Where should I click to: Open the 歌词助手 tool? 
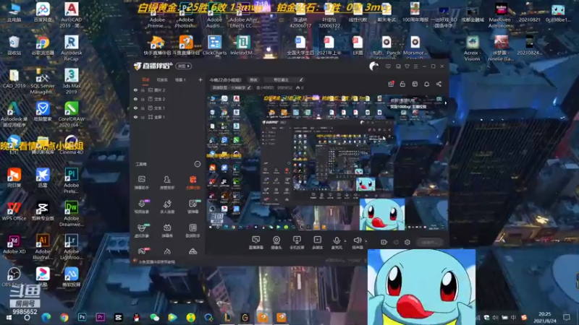tap(193, 230)
